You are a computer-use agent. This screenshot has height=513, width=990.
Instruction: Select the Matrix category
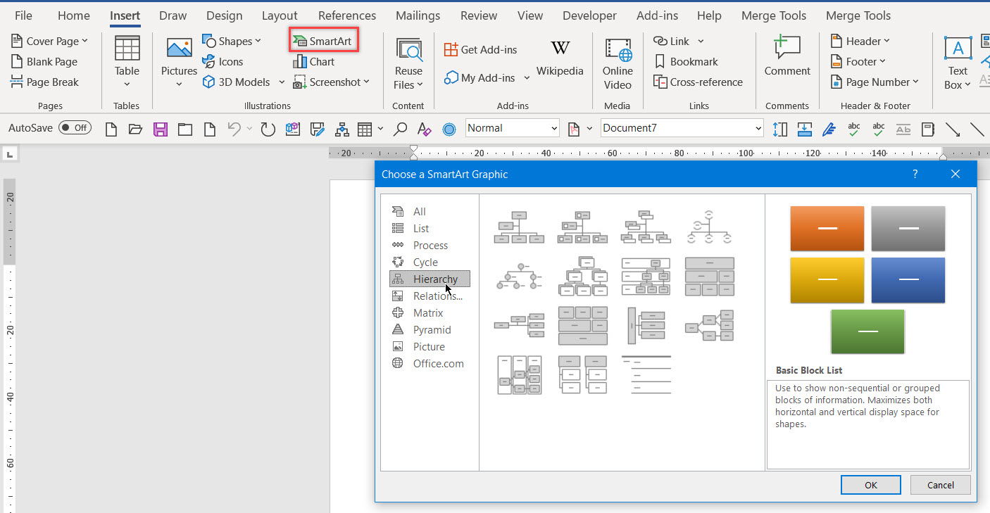pos(430,313)
